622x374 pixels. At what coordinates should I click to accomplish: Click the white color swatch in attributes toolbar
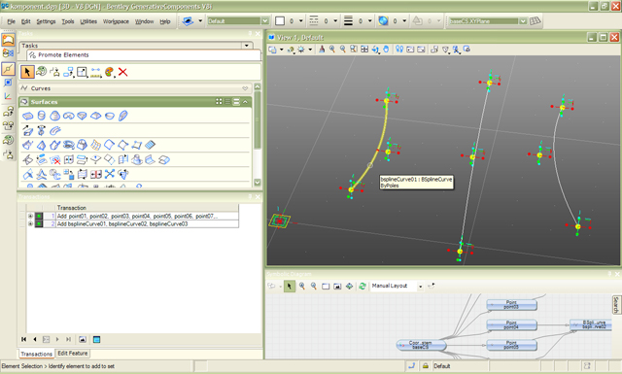[x=280, y=21]
